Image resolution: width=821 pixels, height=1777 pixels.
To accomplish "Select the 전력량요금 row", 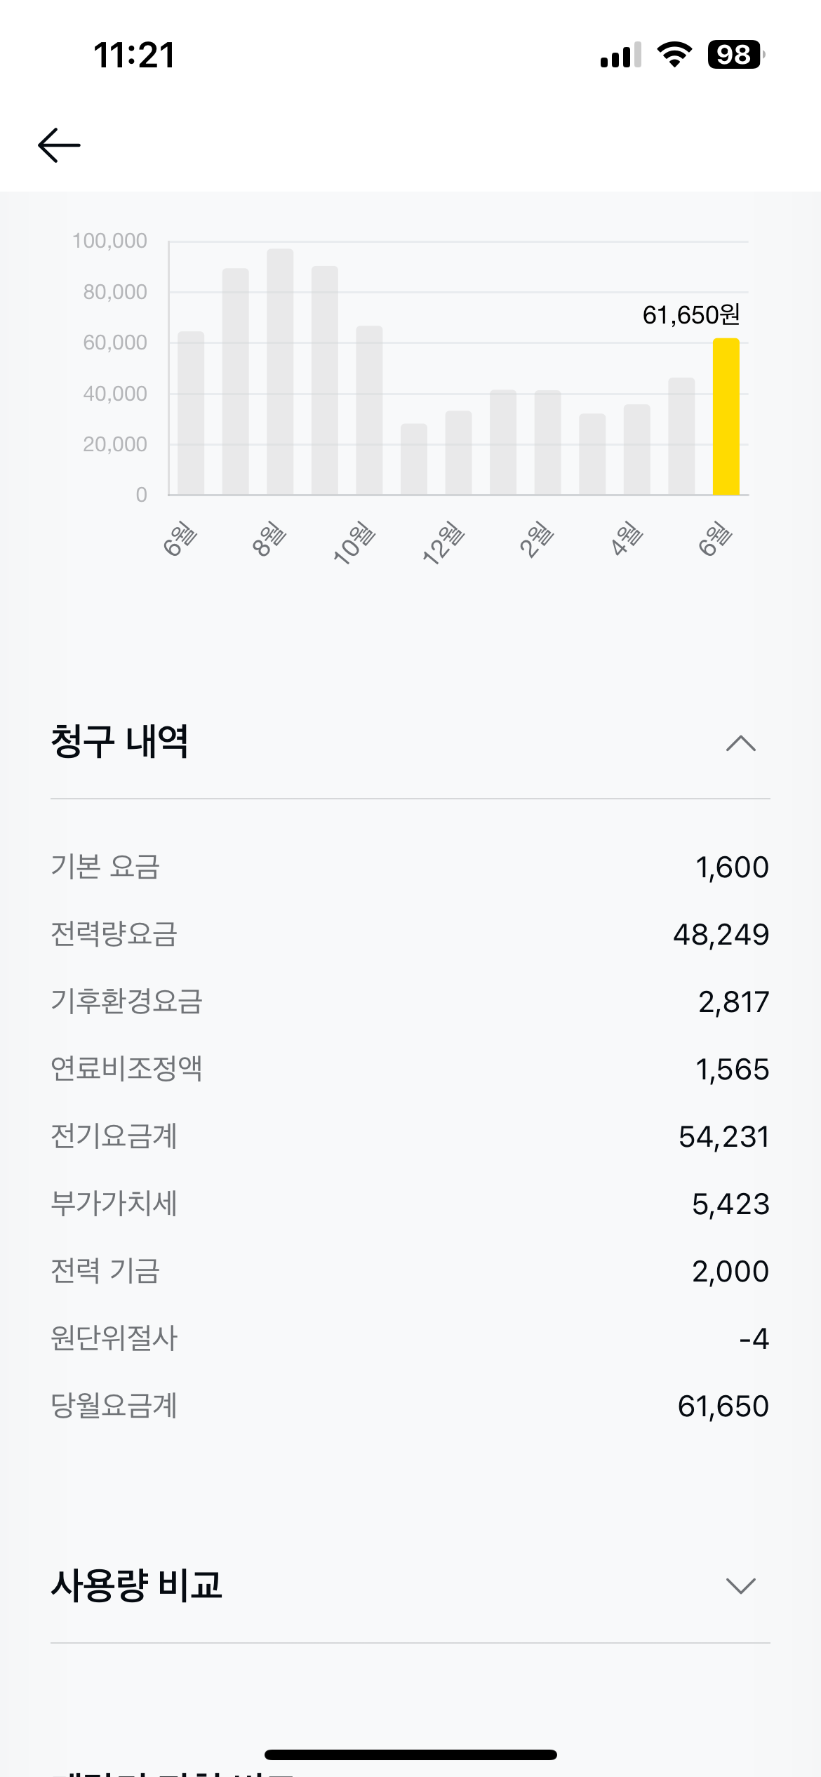I will click(410, 935).
